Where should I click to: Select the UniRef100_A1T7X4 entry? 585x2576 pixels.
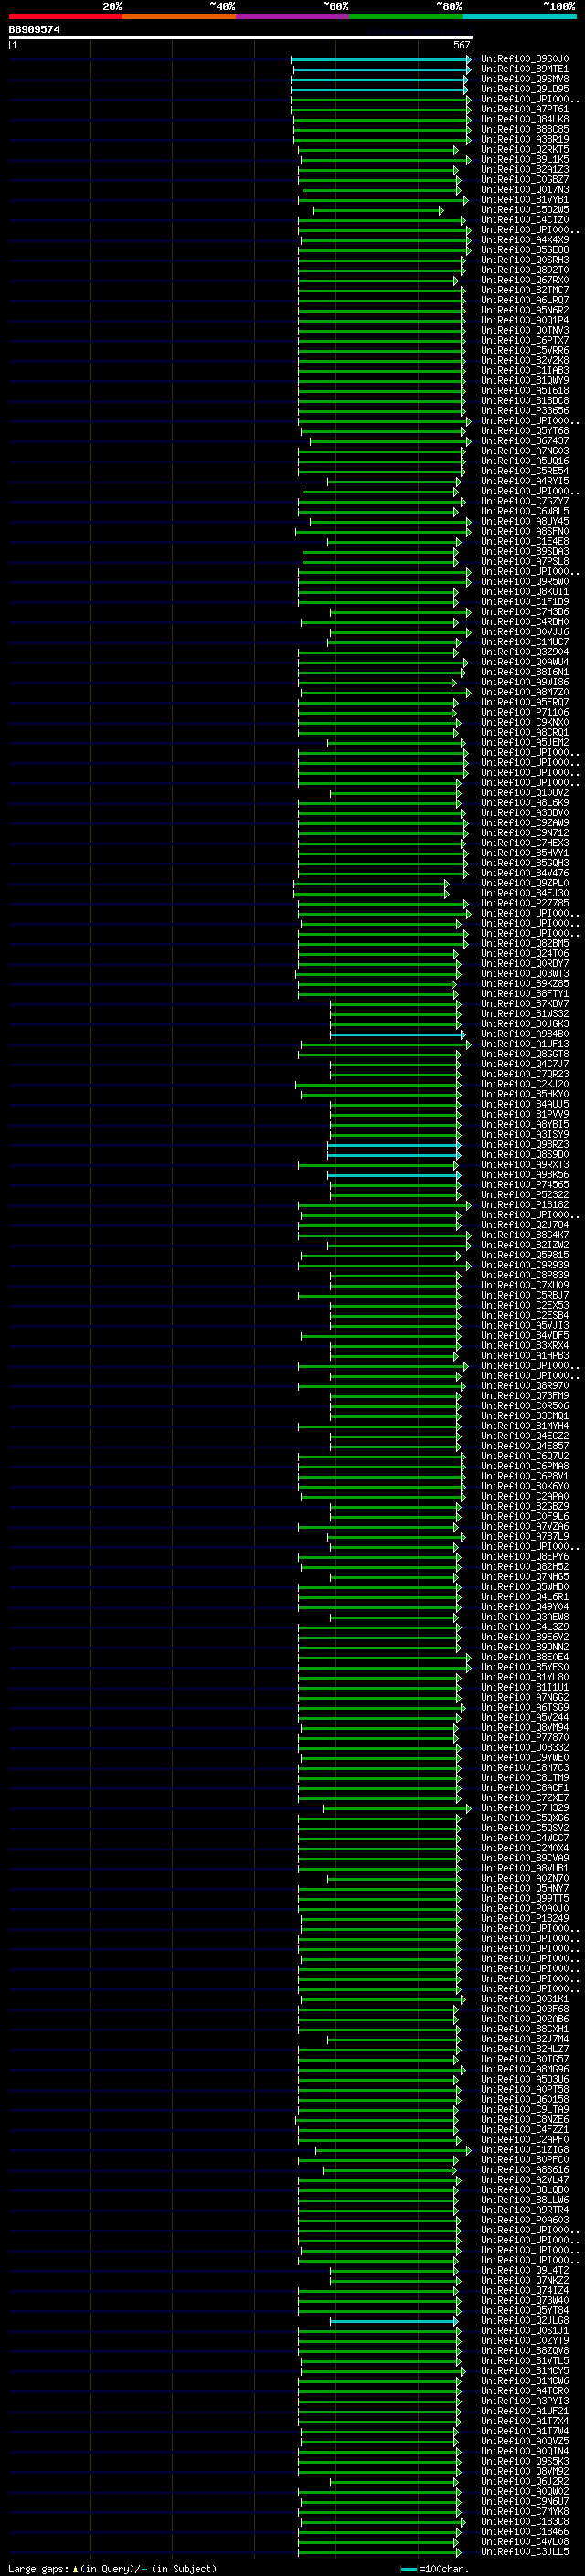525,2420
